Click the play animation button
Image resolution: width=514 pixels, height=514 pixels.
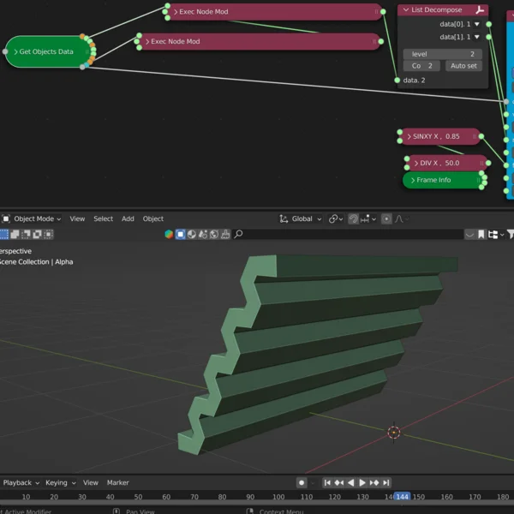point(362,483)
